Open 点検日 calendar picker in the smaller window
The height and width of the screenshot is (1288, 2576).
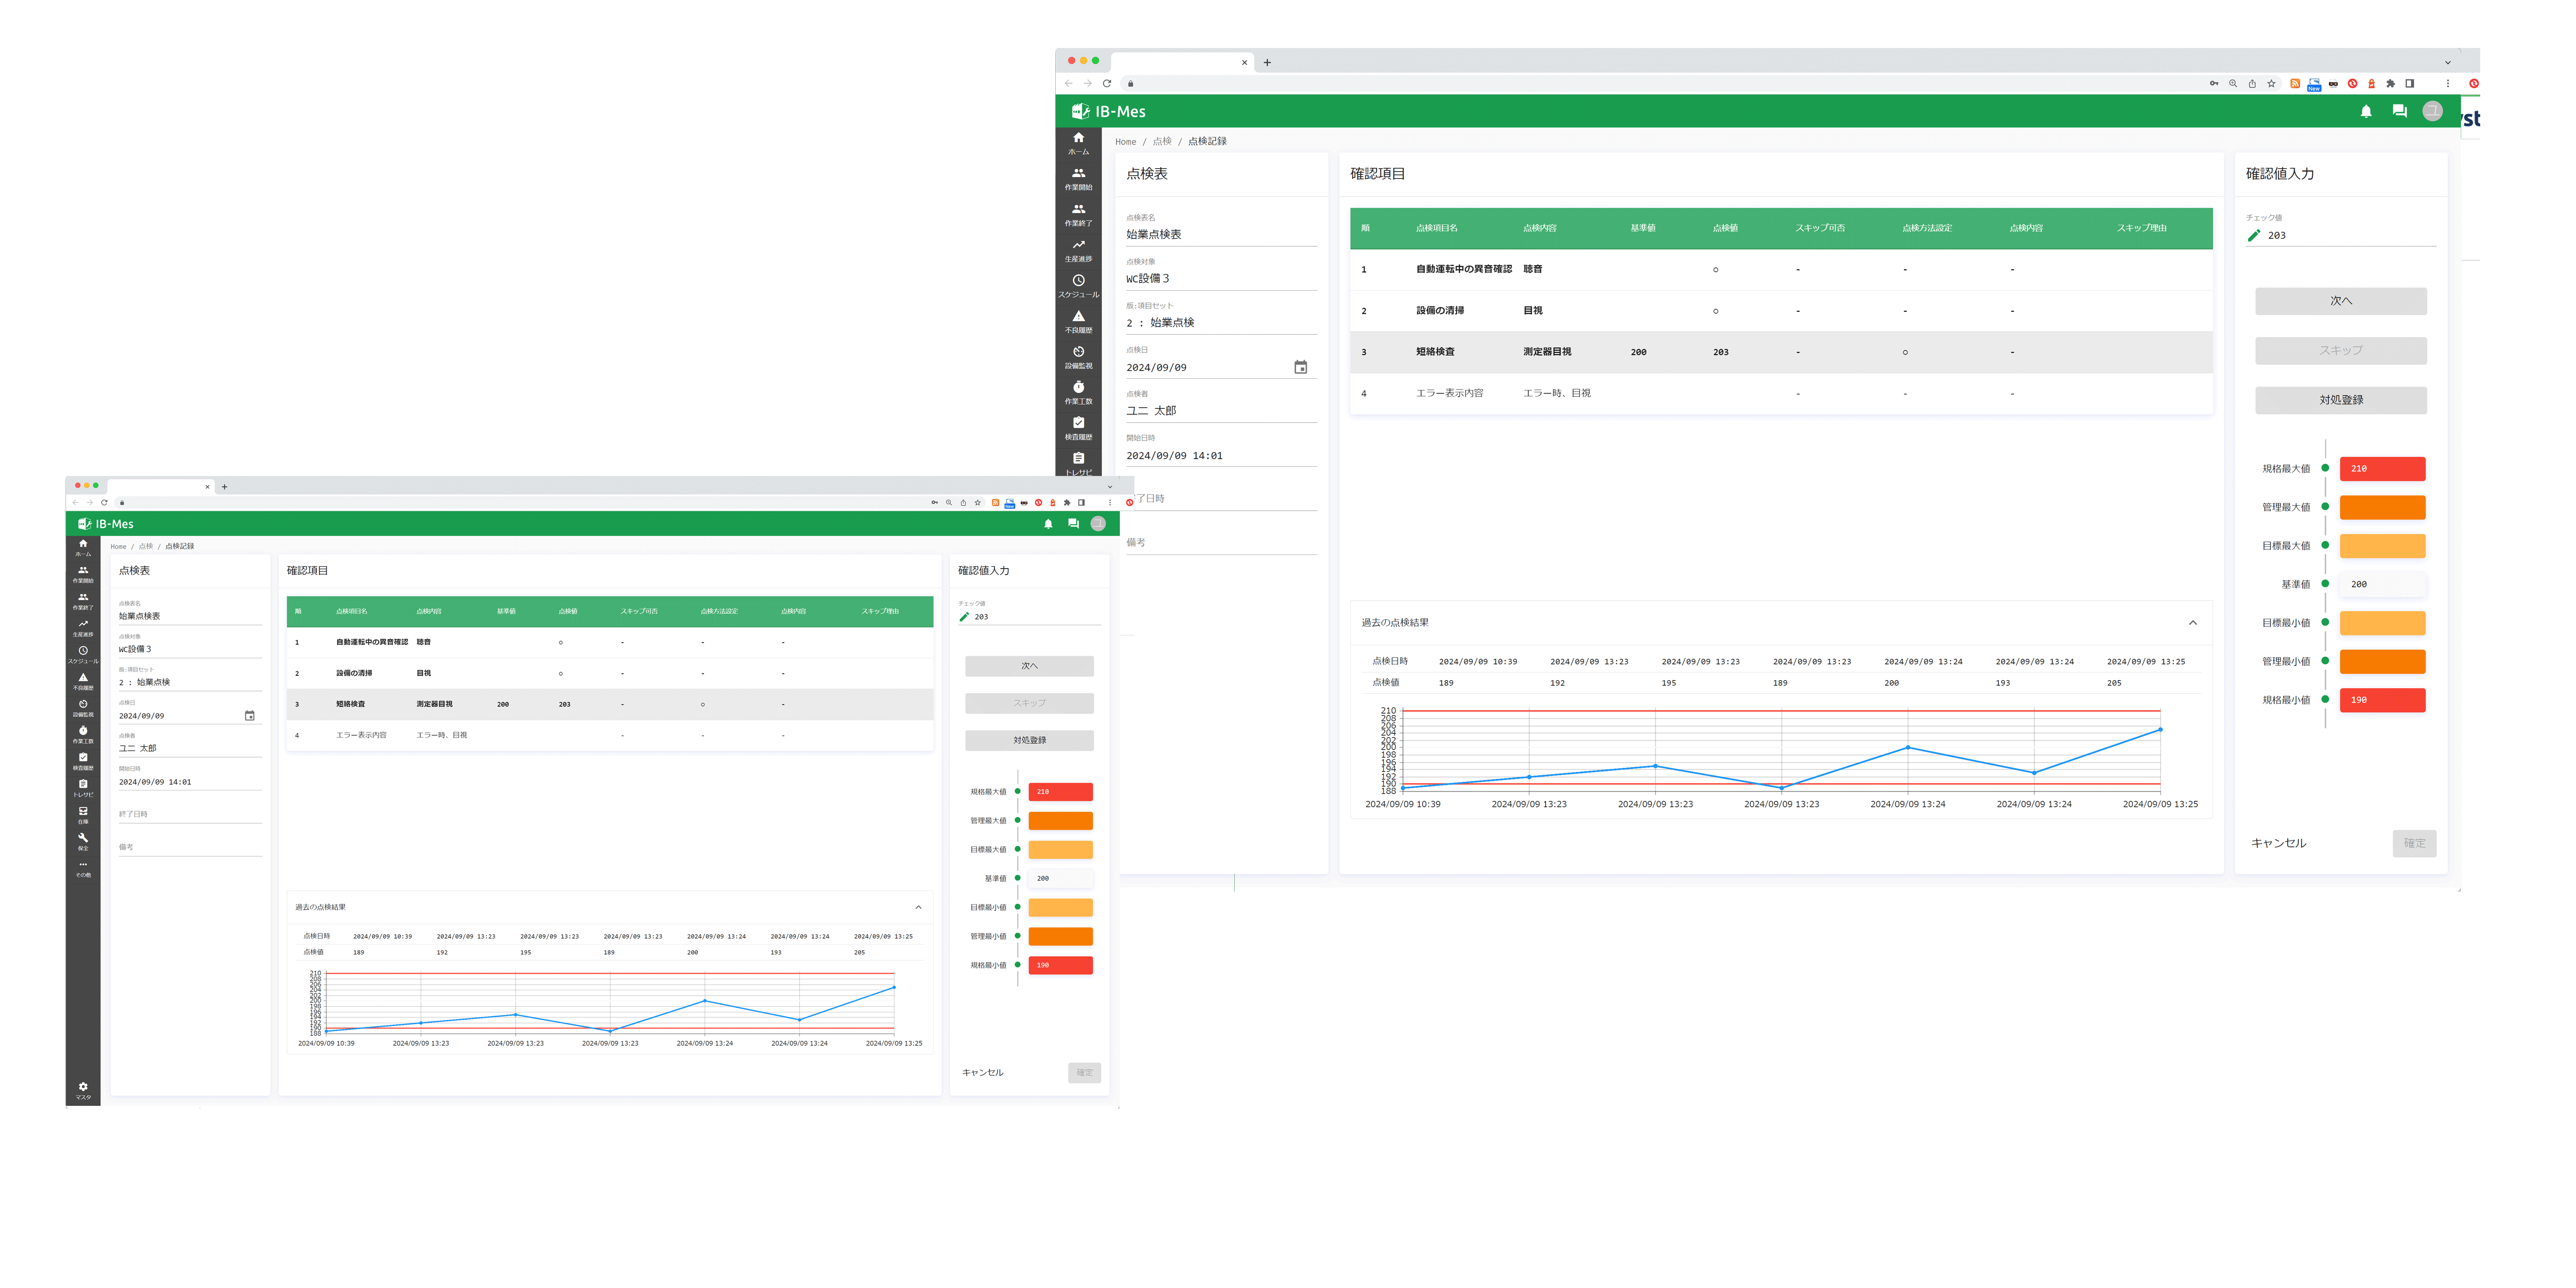click(x=250, y=715)
